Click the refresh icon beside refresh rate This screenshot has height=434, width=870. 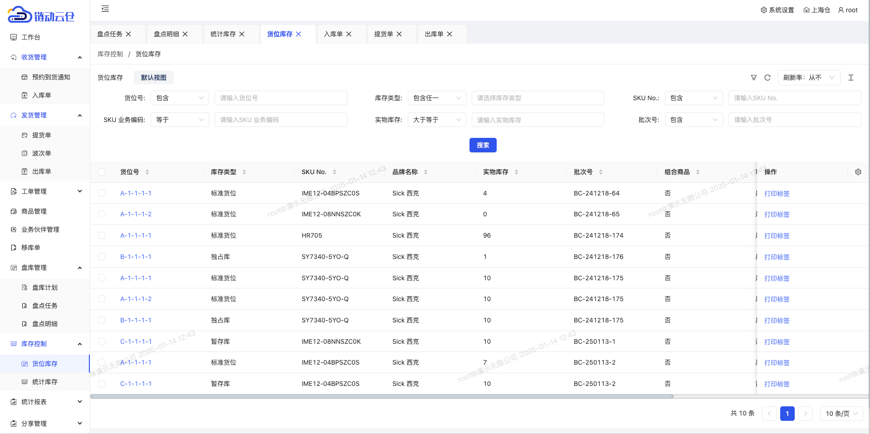click(x=767, y=78)
